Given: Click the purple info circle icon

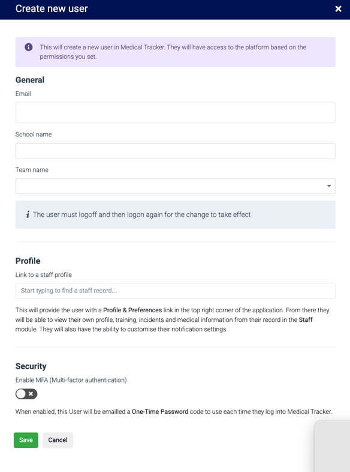Looking at the screenshot, I should [x=29, y=47].
